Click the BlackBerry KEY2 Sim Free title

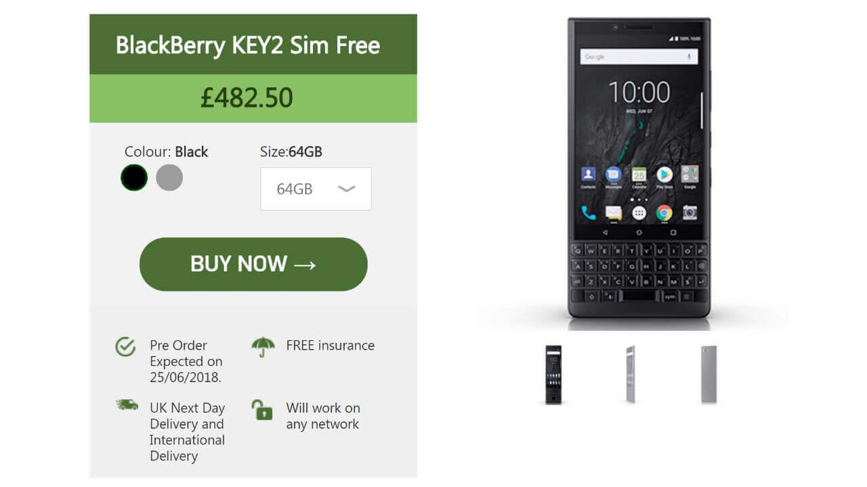(248, 45)
